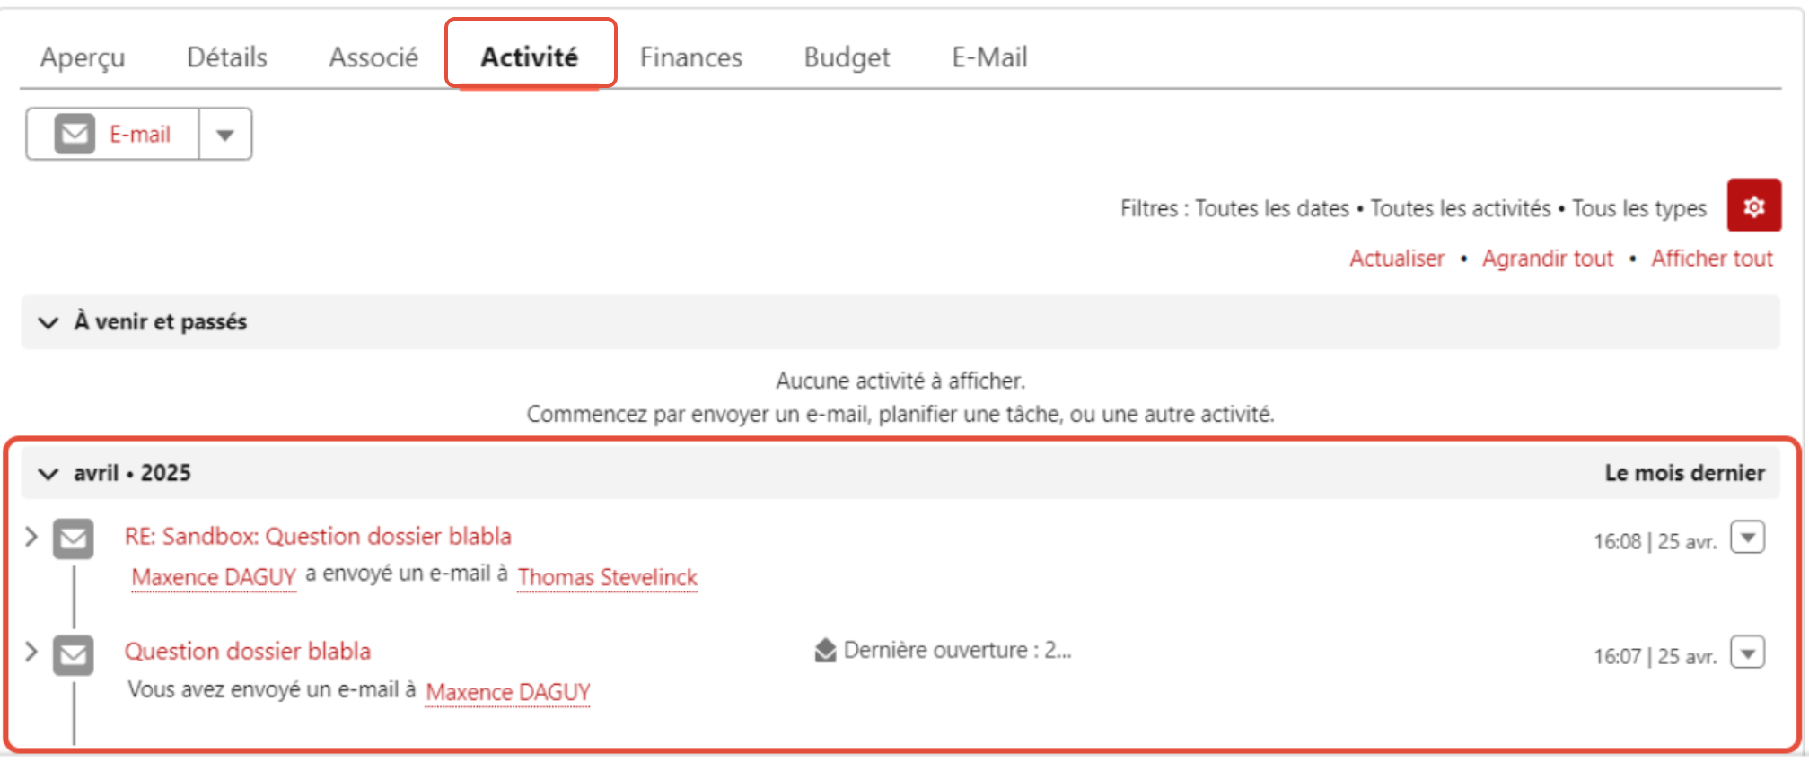
Task: Switch to the Finances tab
Action: point(690,57)
